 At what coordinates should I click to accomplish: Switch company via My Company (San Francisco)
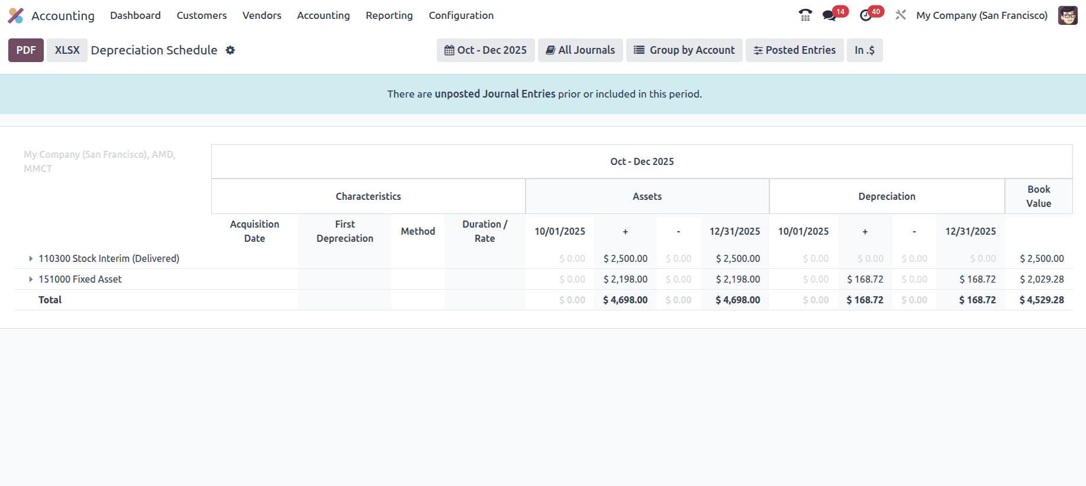point(982,15)
